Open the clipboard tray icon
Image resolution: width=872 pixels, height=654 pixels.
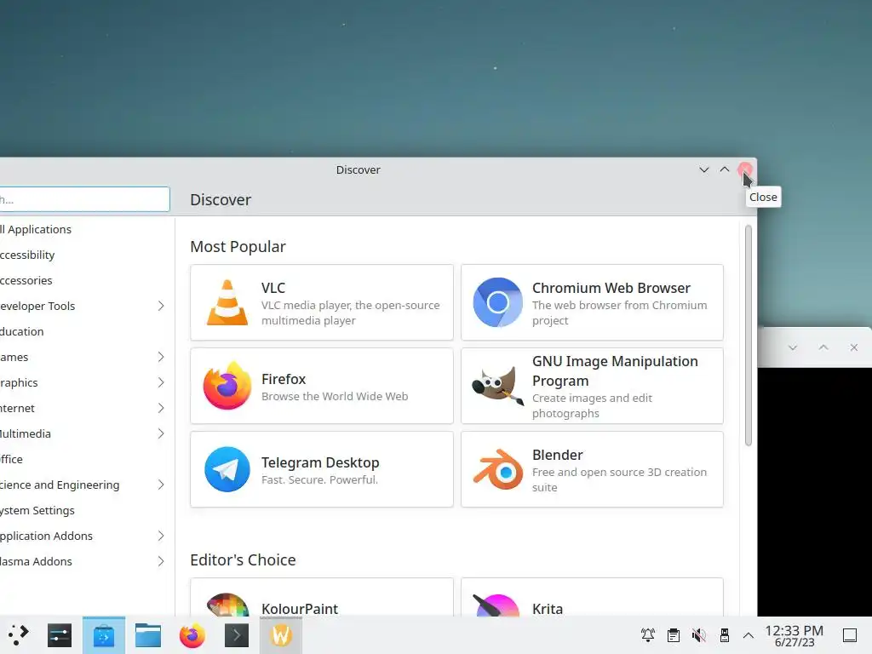[674, 635]
